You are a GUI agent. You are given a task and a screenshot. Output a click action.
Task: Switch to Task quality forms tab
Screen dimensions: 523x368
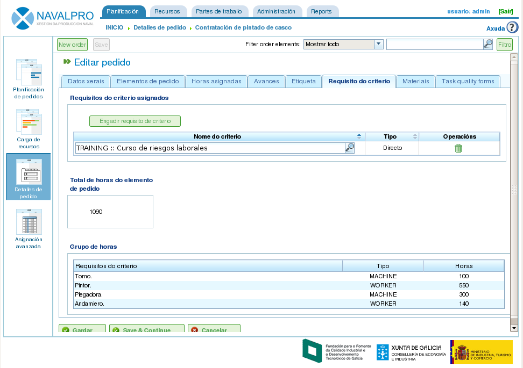(468, 81)
